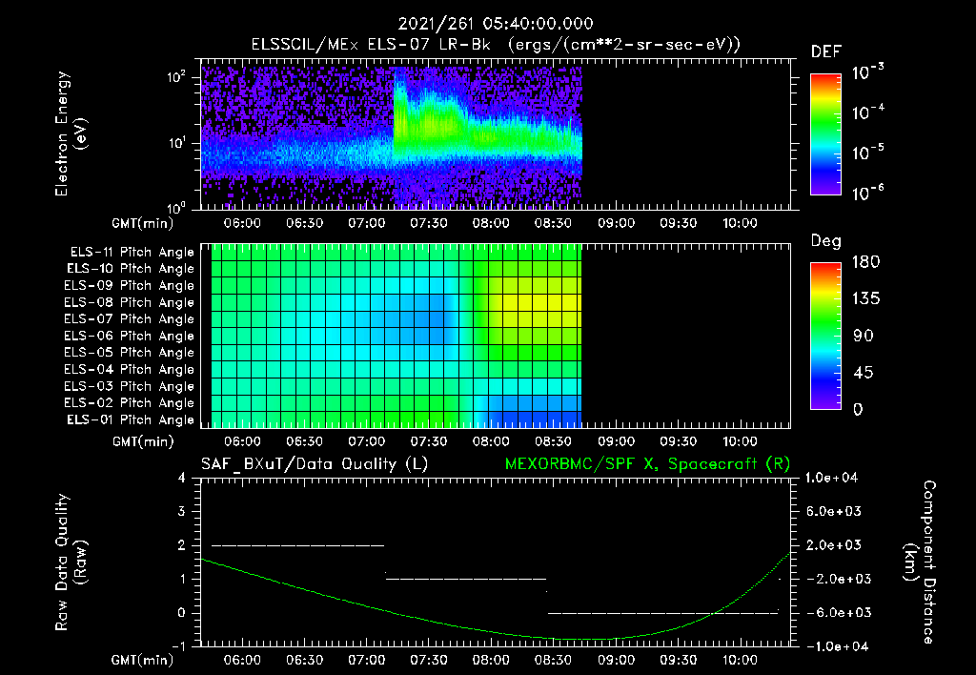The height and width of the screenshot is (675, 976).
Task: Select the Electron Energy (eV) axis label
Action: 70,133
